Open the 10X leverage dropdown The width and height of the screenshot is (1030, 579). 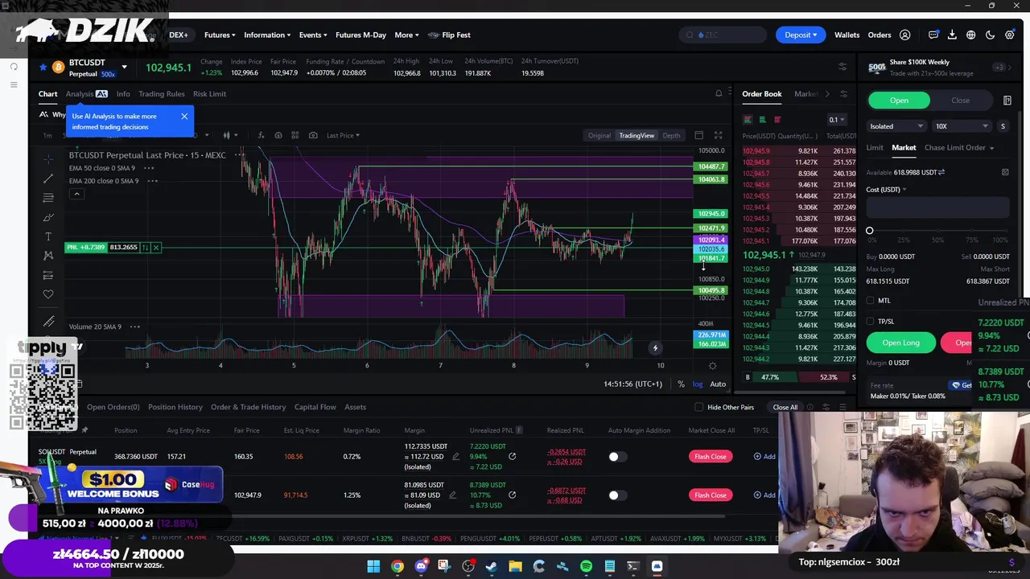(962, 126)
